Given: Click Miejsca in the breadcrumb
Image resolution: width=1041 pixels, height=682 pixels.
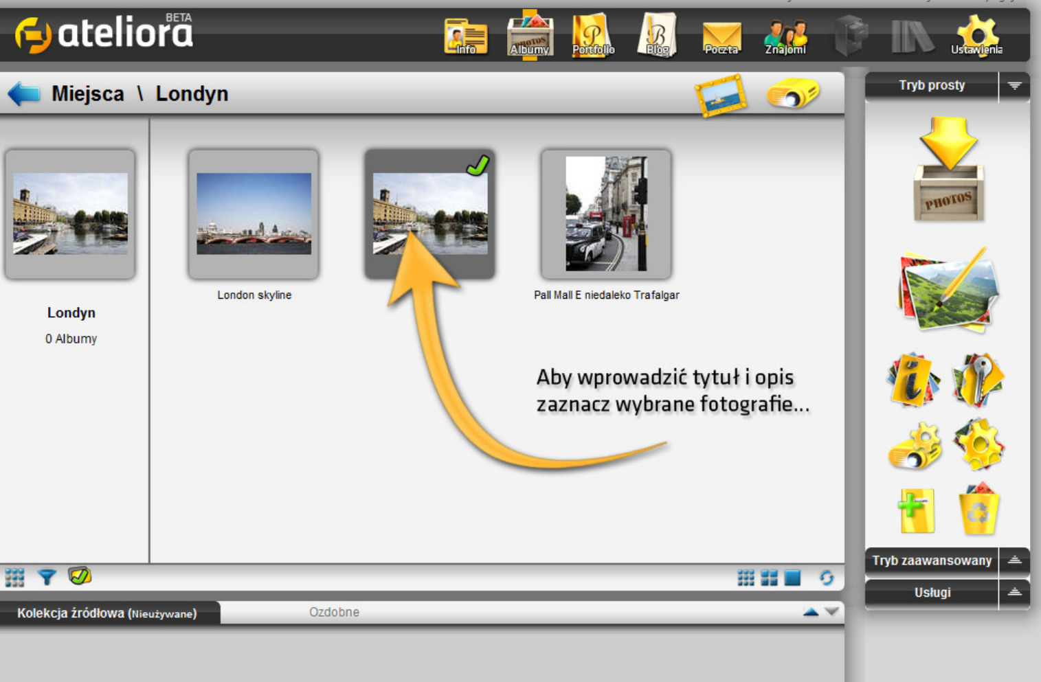Looking at the screenshot, I should [88, 93].
